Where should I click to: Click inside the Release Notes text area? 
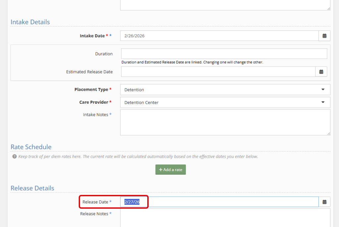[x=225, y=217]
